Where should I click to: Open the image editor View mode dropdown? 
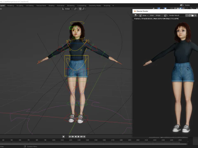[144, 15]
